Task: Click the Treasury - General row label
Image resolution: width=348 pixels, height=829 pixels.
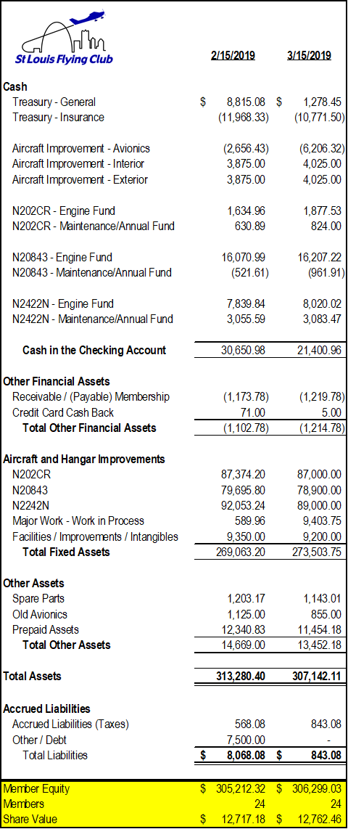Action: tap(54, 102)
